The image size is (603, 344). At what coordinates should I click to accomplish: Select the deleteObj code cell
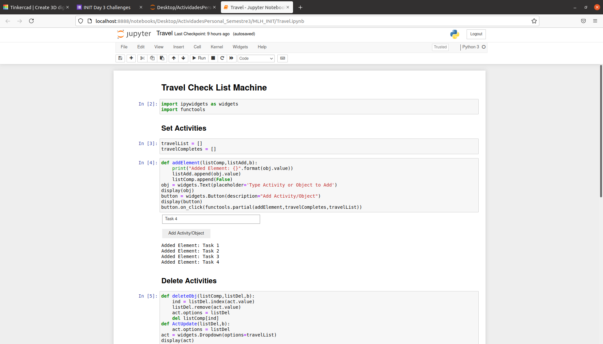(319, 318)
